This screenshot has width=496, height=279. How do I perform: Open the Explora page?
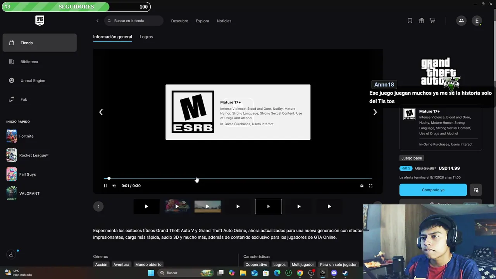202,21
